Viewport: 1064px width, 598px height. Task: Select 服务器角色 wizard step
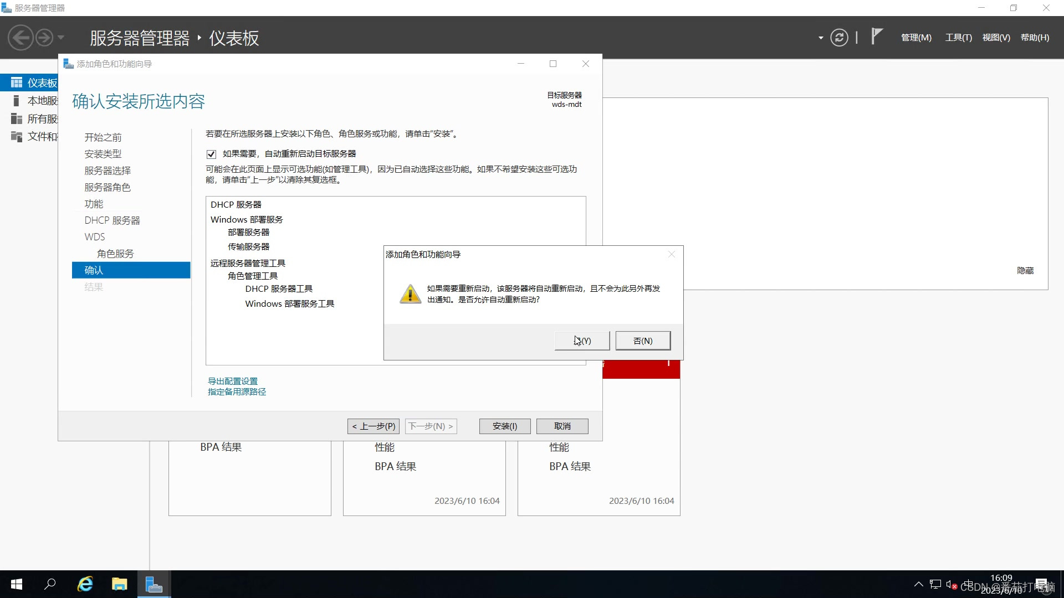pyautogui.click(x=108, y=187)
